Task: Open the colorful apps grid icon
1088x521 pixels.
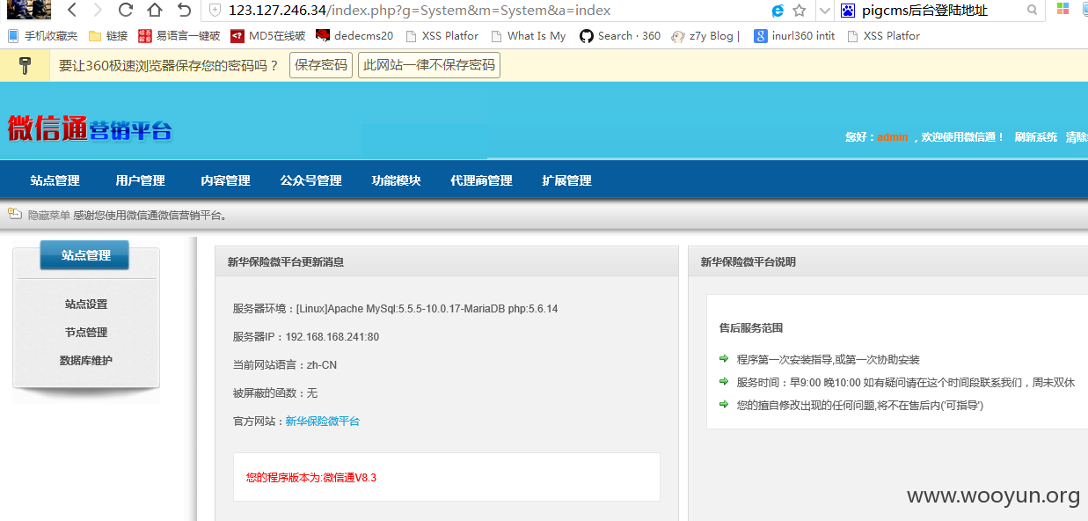Action: (1063, 10)
